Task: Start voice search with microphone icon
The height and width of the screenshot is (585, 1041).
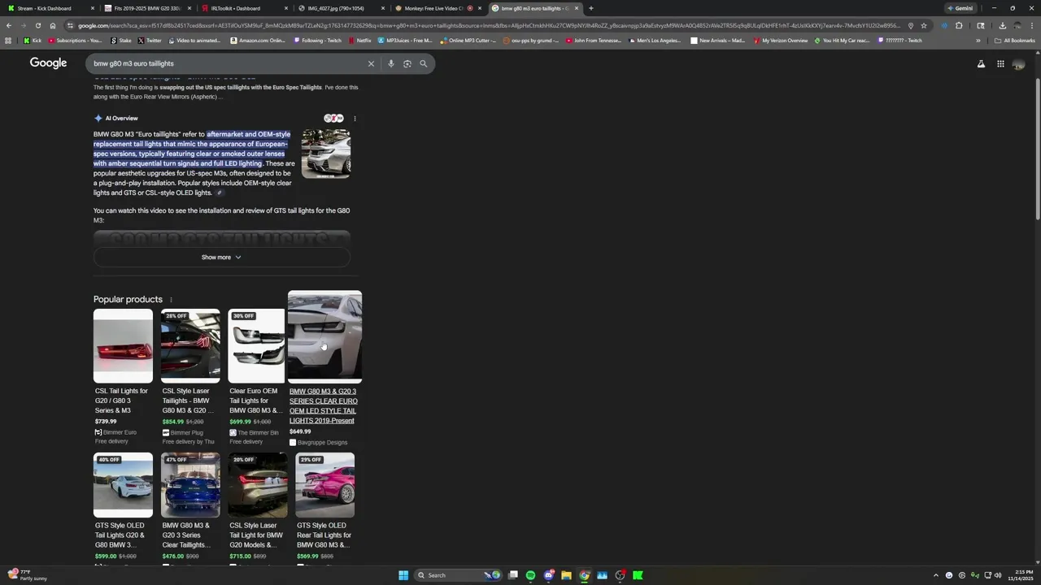Action: pos(391,63)
